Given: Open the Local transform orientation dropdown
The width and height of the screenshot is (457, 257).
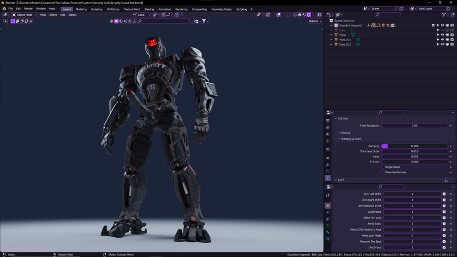Looking at the screenshot, I should pos(141,15).
